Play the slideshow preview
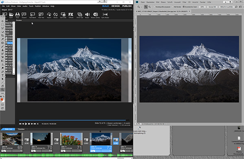Image resolution: width=244 pixels, height=159 pixels. click(x=26, y=124)
